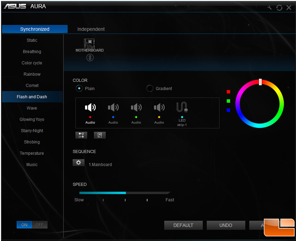The height and width of the screenshot is (241, 296).
Task: Click the Slow label of speed
Action: point(79,200)
